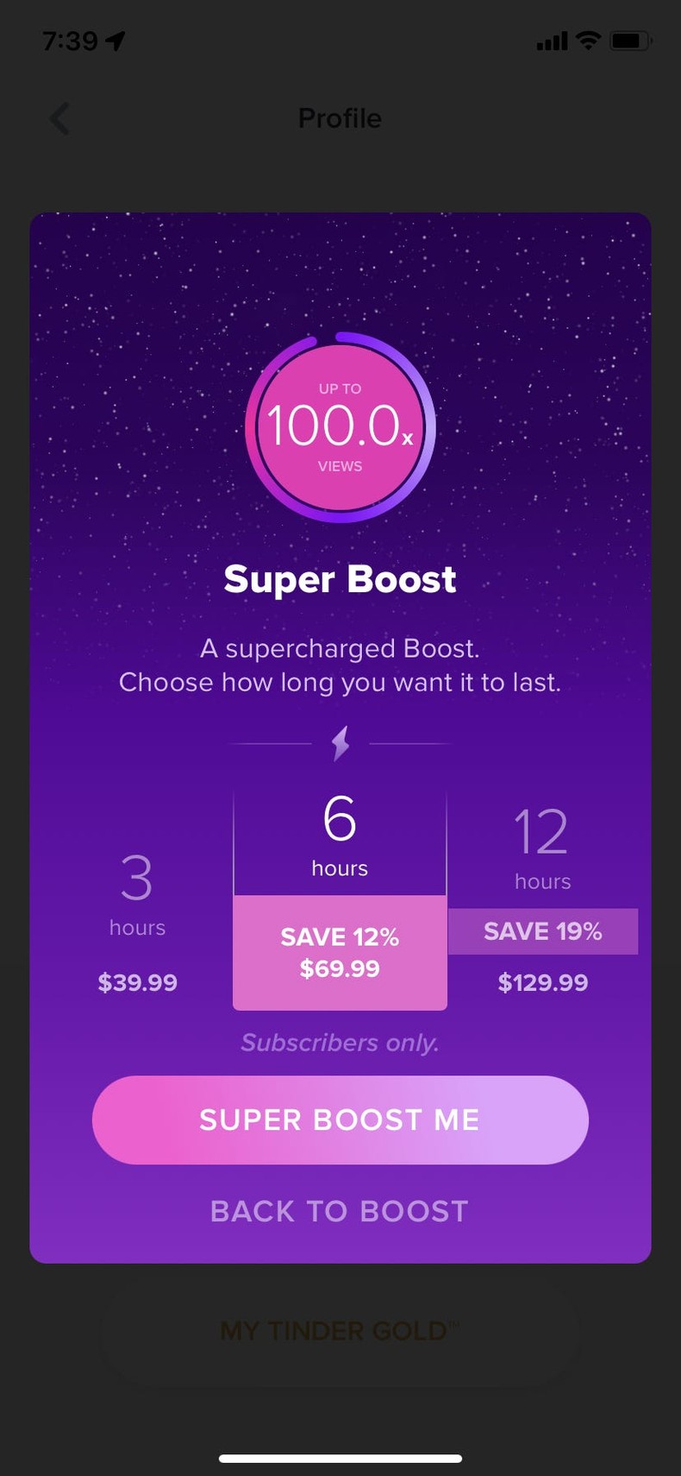681x1476 pixels.
Task: Tap the $39.99 price label
Action: [136, 982]
